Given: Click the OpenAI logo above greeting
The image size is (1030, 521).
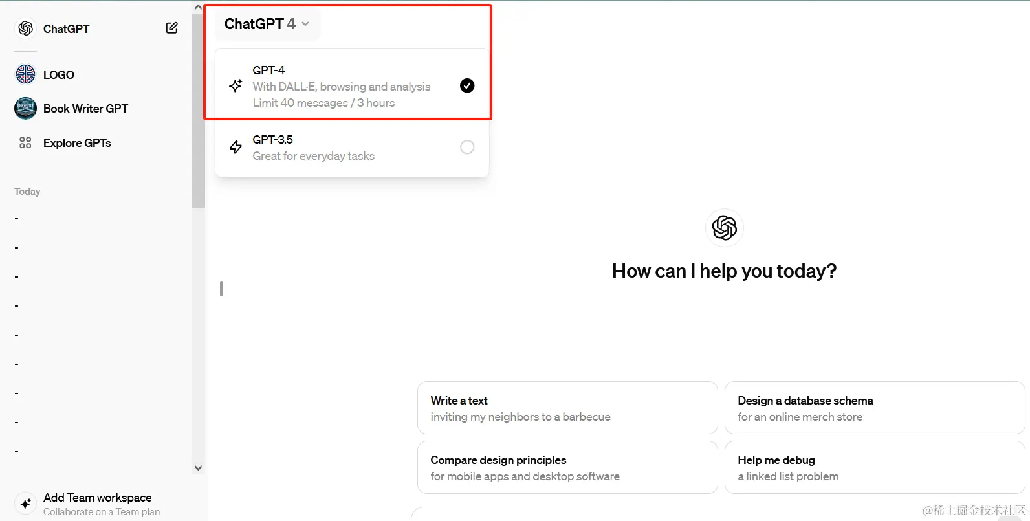Looking at the screenshot, I should point(724,228).
